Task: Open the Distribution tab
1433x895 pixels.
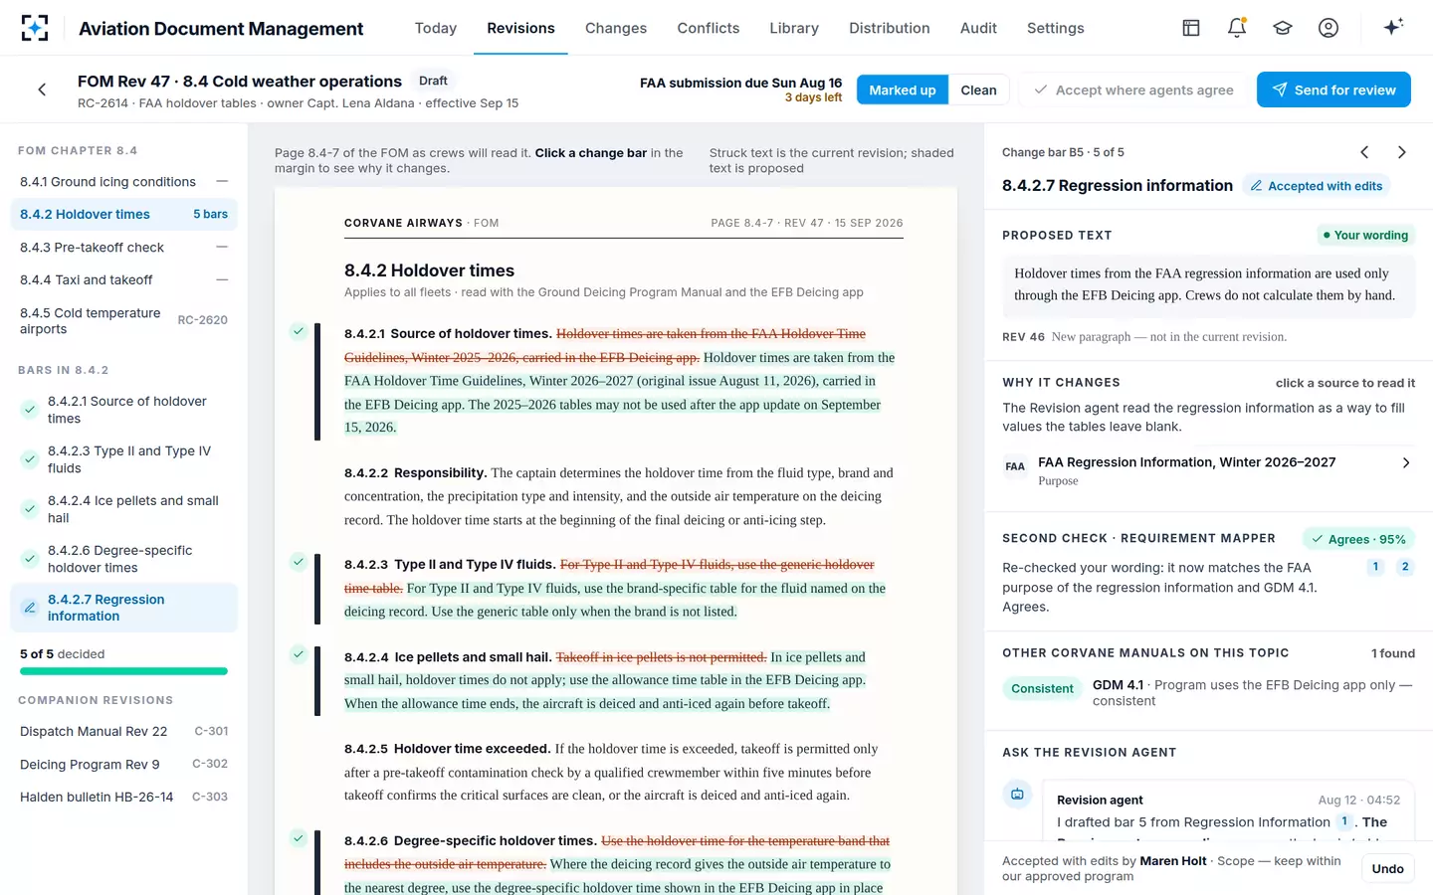Action: pyautogui.click(x=890, y=28)
